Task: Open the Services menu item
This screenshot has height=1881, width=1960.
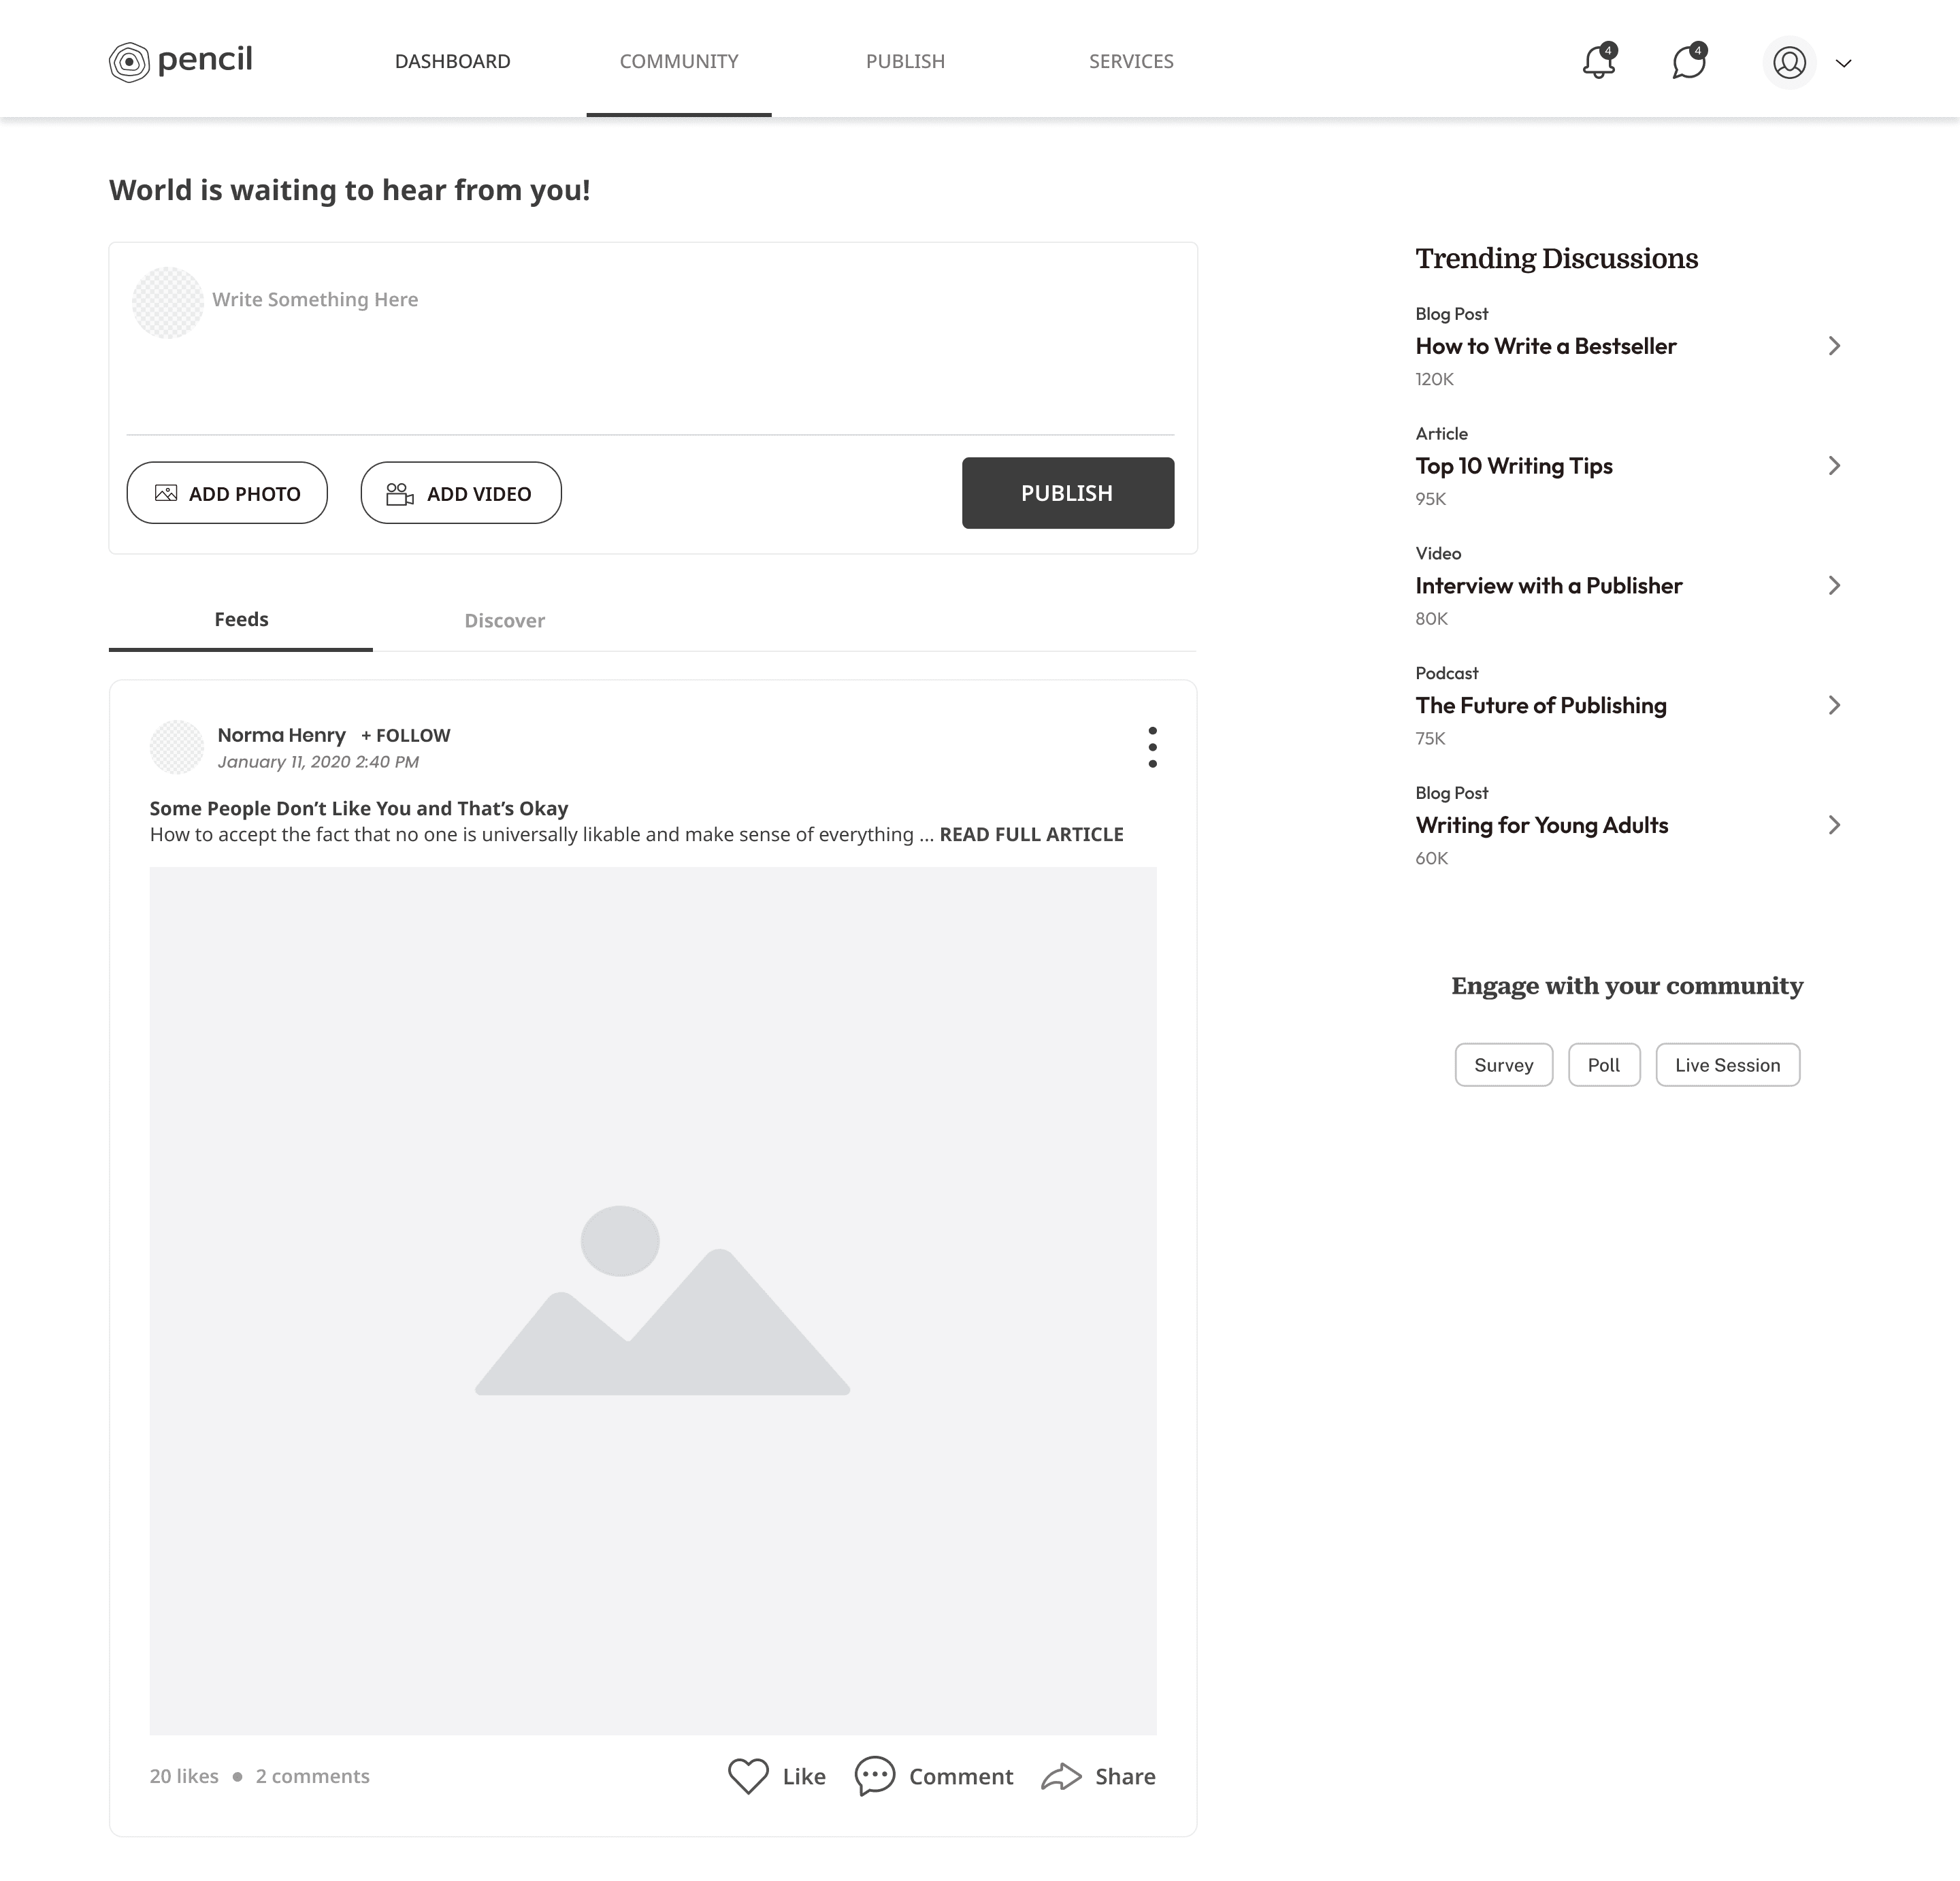Action: click(1131, 61)
